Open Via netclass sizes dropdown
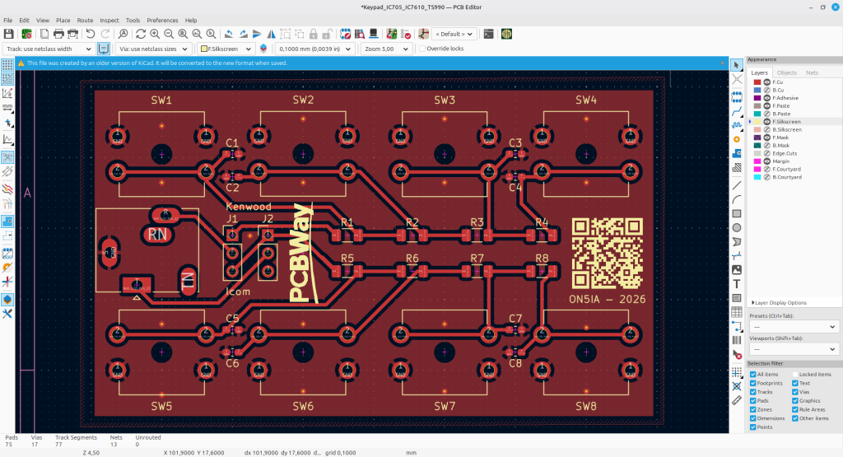The width and height of the screenshot is (843, 457). pos(153,49)
